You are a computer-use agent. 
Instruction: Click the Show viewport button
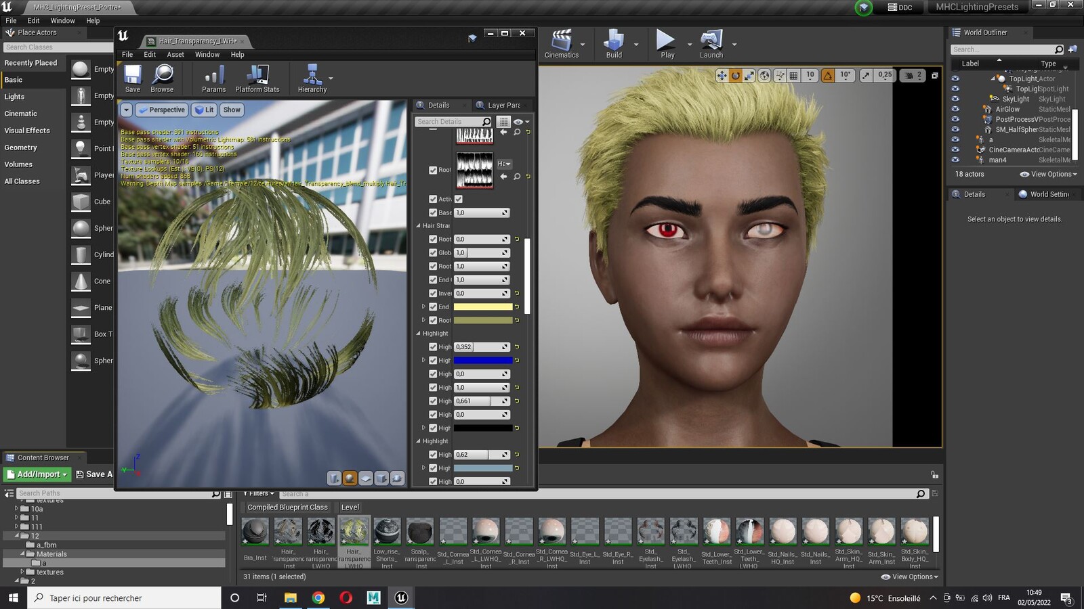tap(232, 110)
